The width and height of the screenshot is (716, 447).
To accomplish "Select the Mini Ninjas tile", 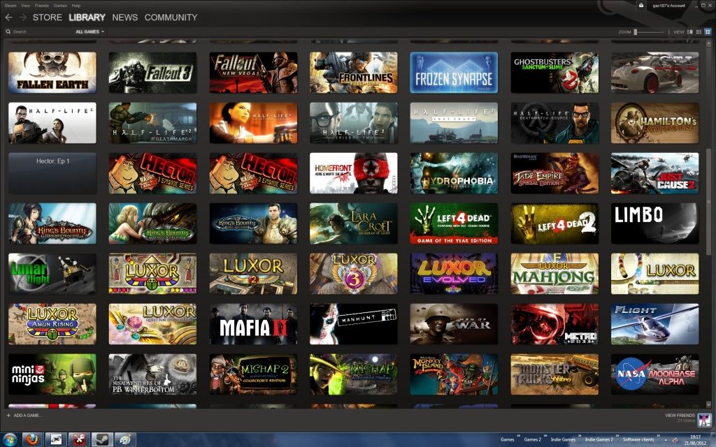I will point(52,374).
